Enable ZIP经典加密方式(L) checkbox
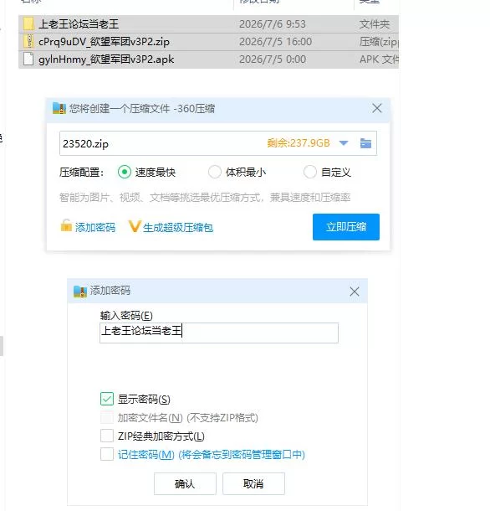490x511 pixels. (107, 436)
